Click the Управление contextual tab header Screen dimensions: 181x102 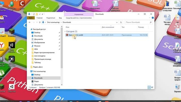point(79,14)
